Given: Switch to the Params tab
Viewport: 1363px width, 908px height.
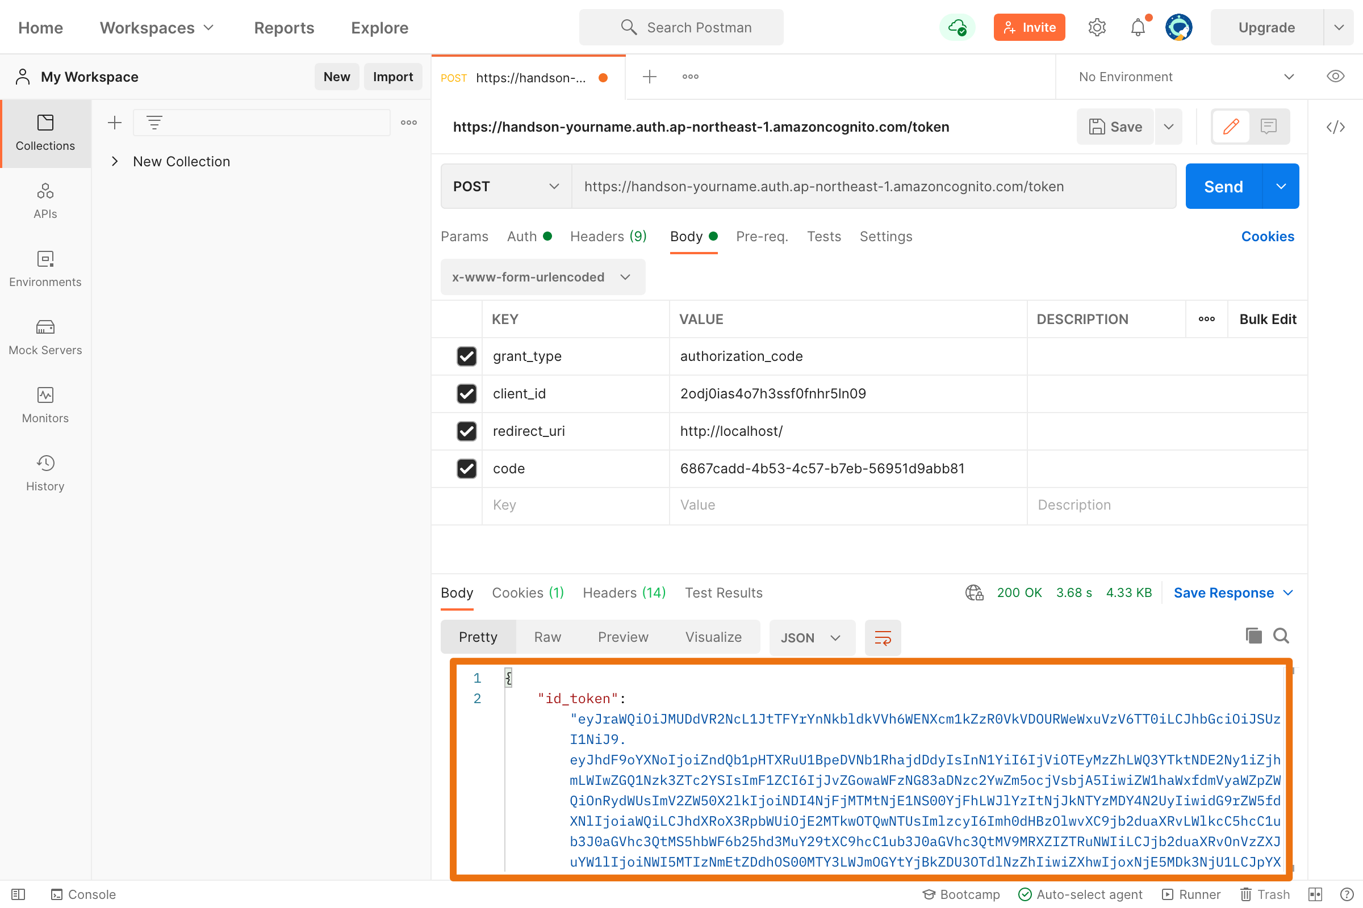Looking at the screenshot, I should 464,236.
